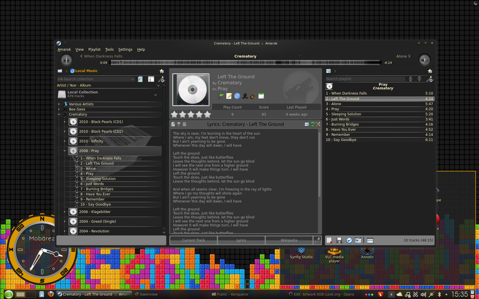Image resolution: width=479 pixels, height=299 pixels.
Task: Expand album 2010 - Infinity
Action: click(x=65, y=141)
